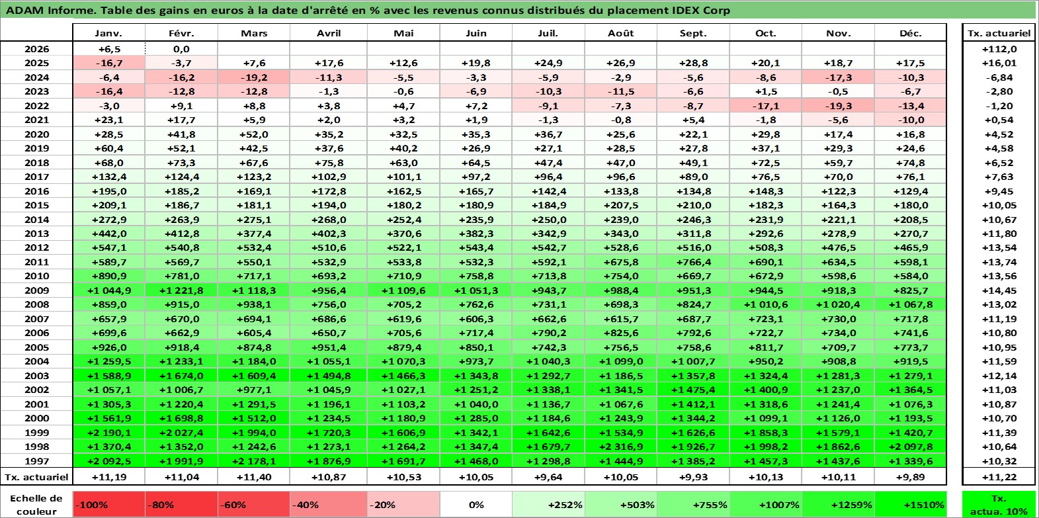The height and width of the screenshot is (518, 1039).
Task: Select the 'Janv.' column header
Action: [108, 33]
